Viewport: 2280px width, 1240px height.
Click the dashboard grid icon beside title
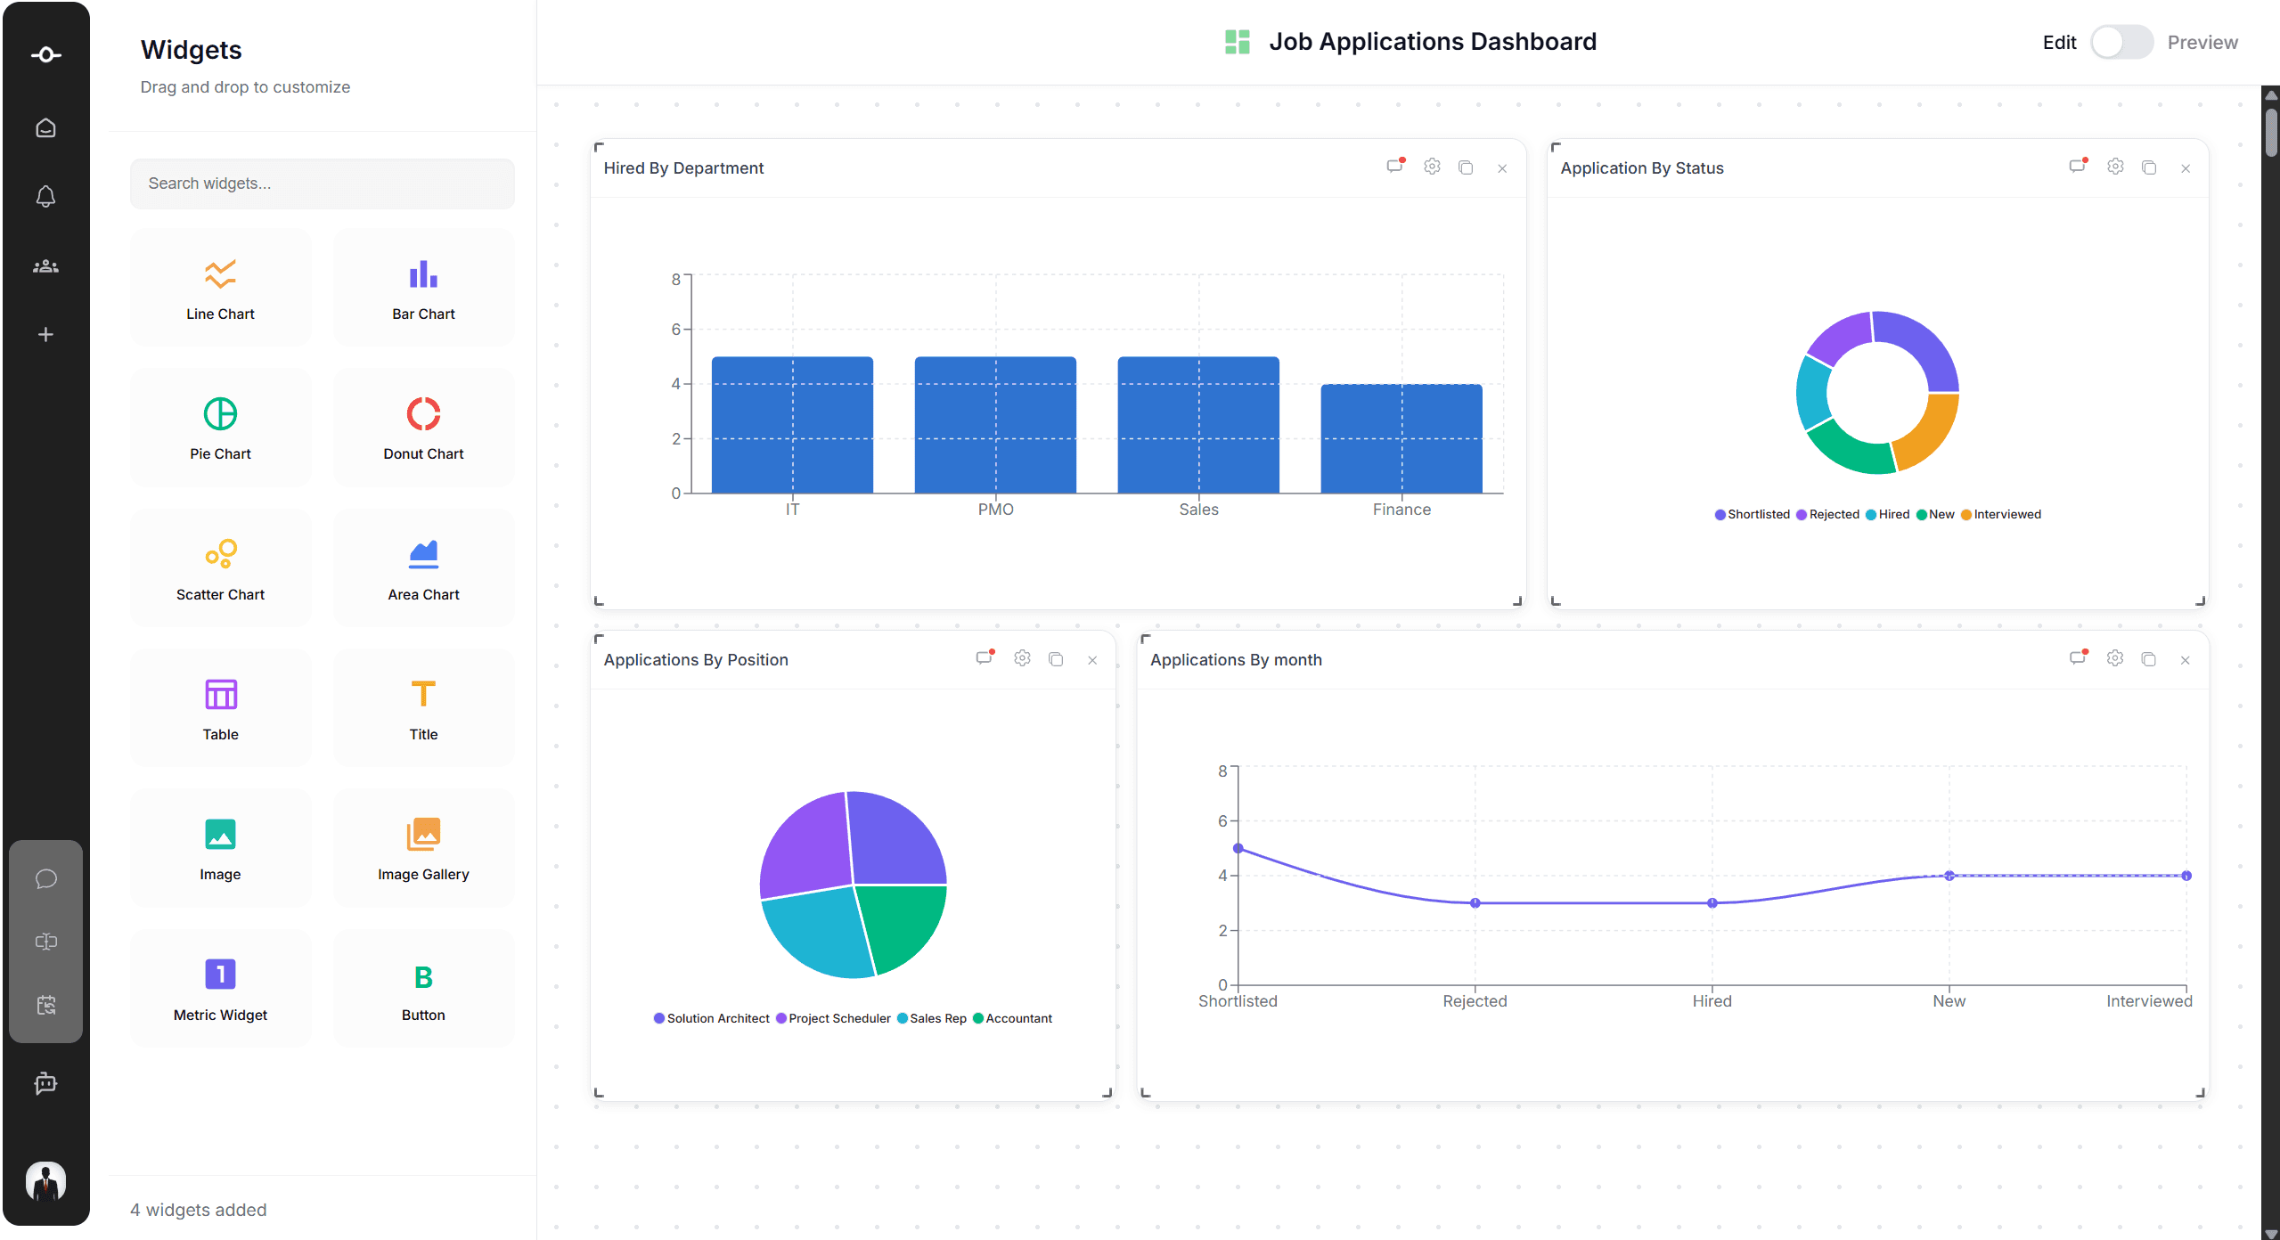[1238, 42]
